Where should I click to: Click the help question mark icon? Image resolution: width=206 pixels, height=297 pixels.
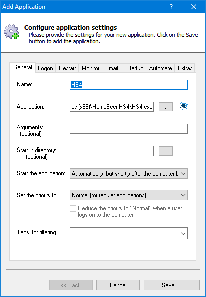[171, 7]
